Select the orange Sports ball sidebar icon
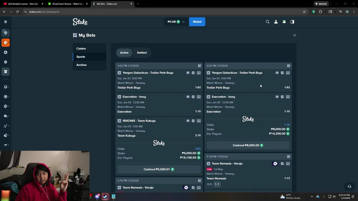The height and width of the screenshot is (201, 358). coord(5,43)
